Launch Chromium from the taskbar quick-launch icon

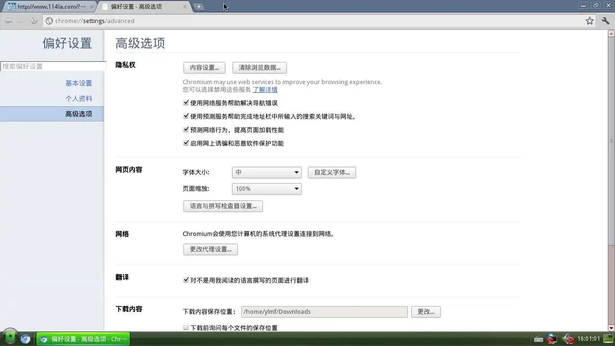[x=25, y=339]
